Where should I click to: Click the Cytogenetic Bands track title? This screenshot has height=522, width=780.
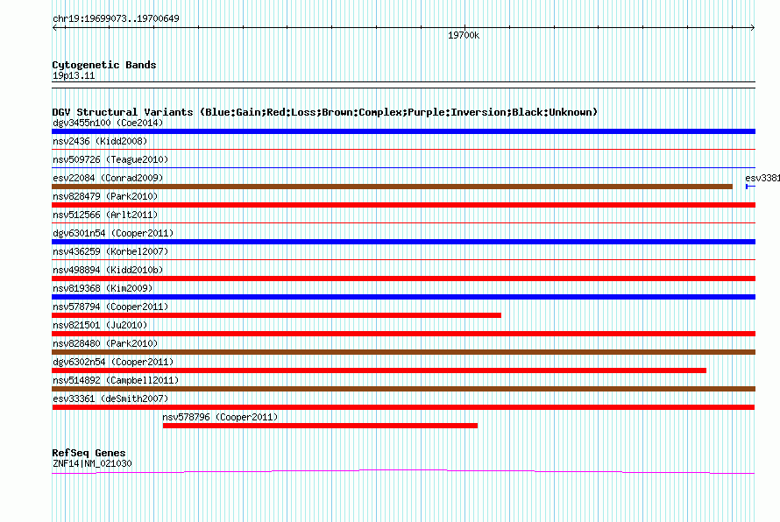tap(104, 65)
